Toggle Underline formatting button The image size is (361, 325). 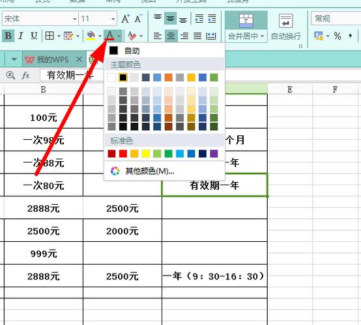[34, 36]
